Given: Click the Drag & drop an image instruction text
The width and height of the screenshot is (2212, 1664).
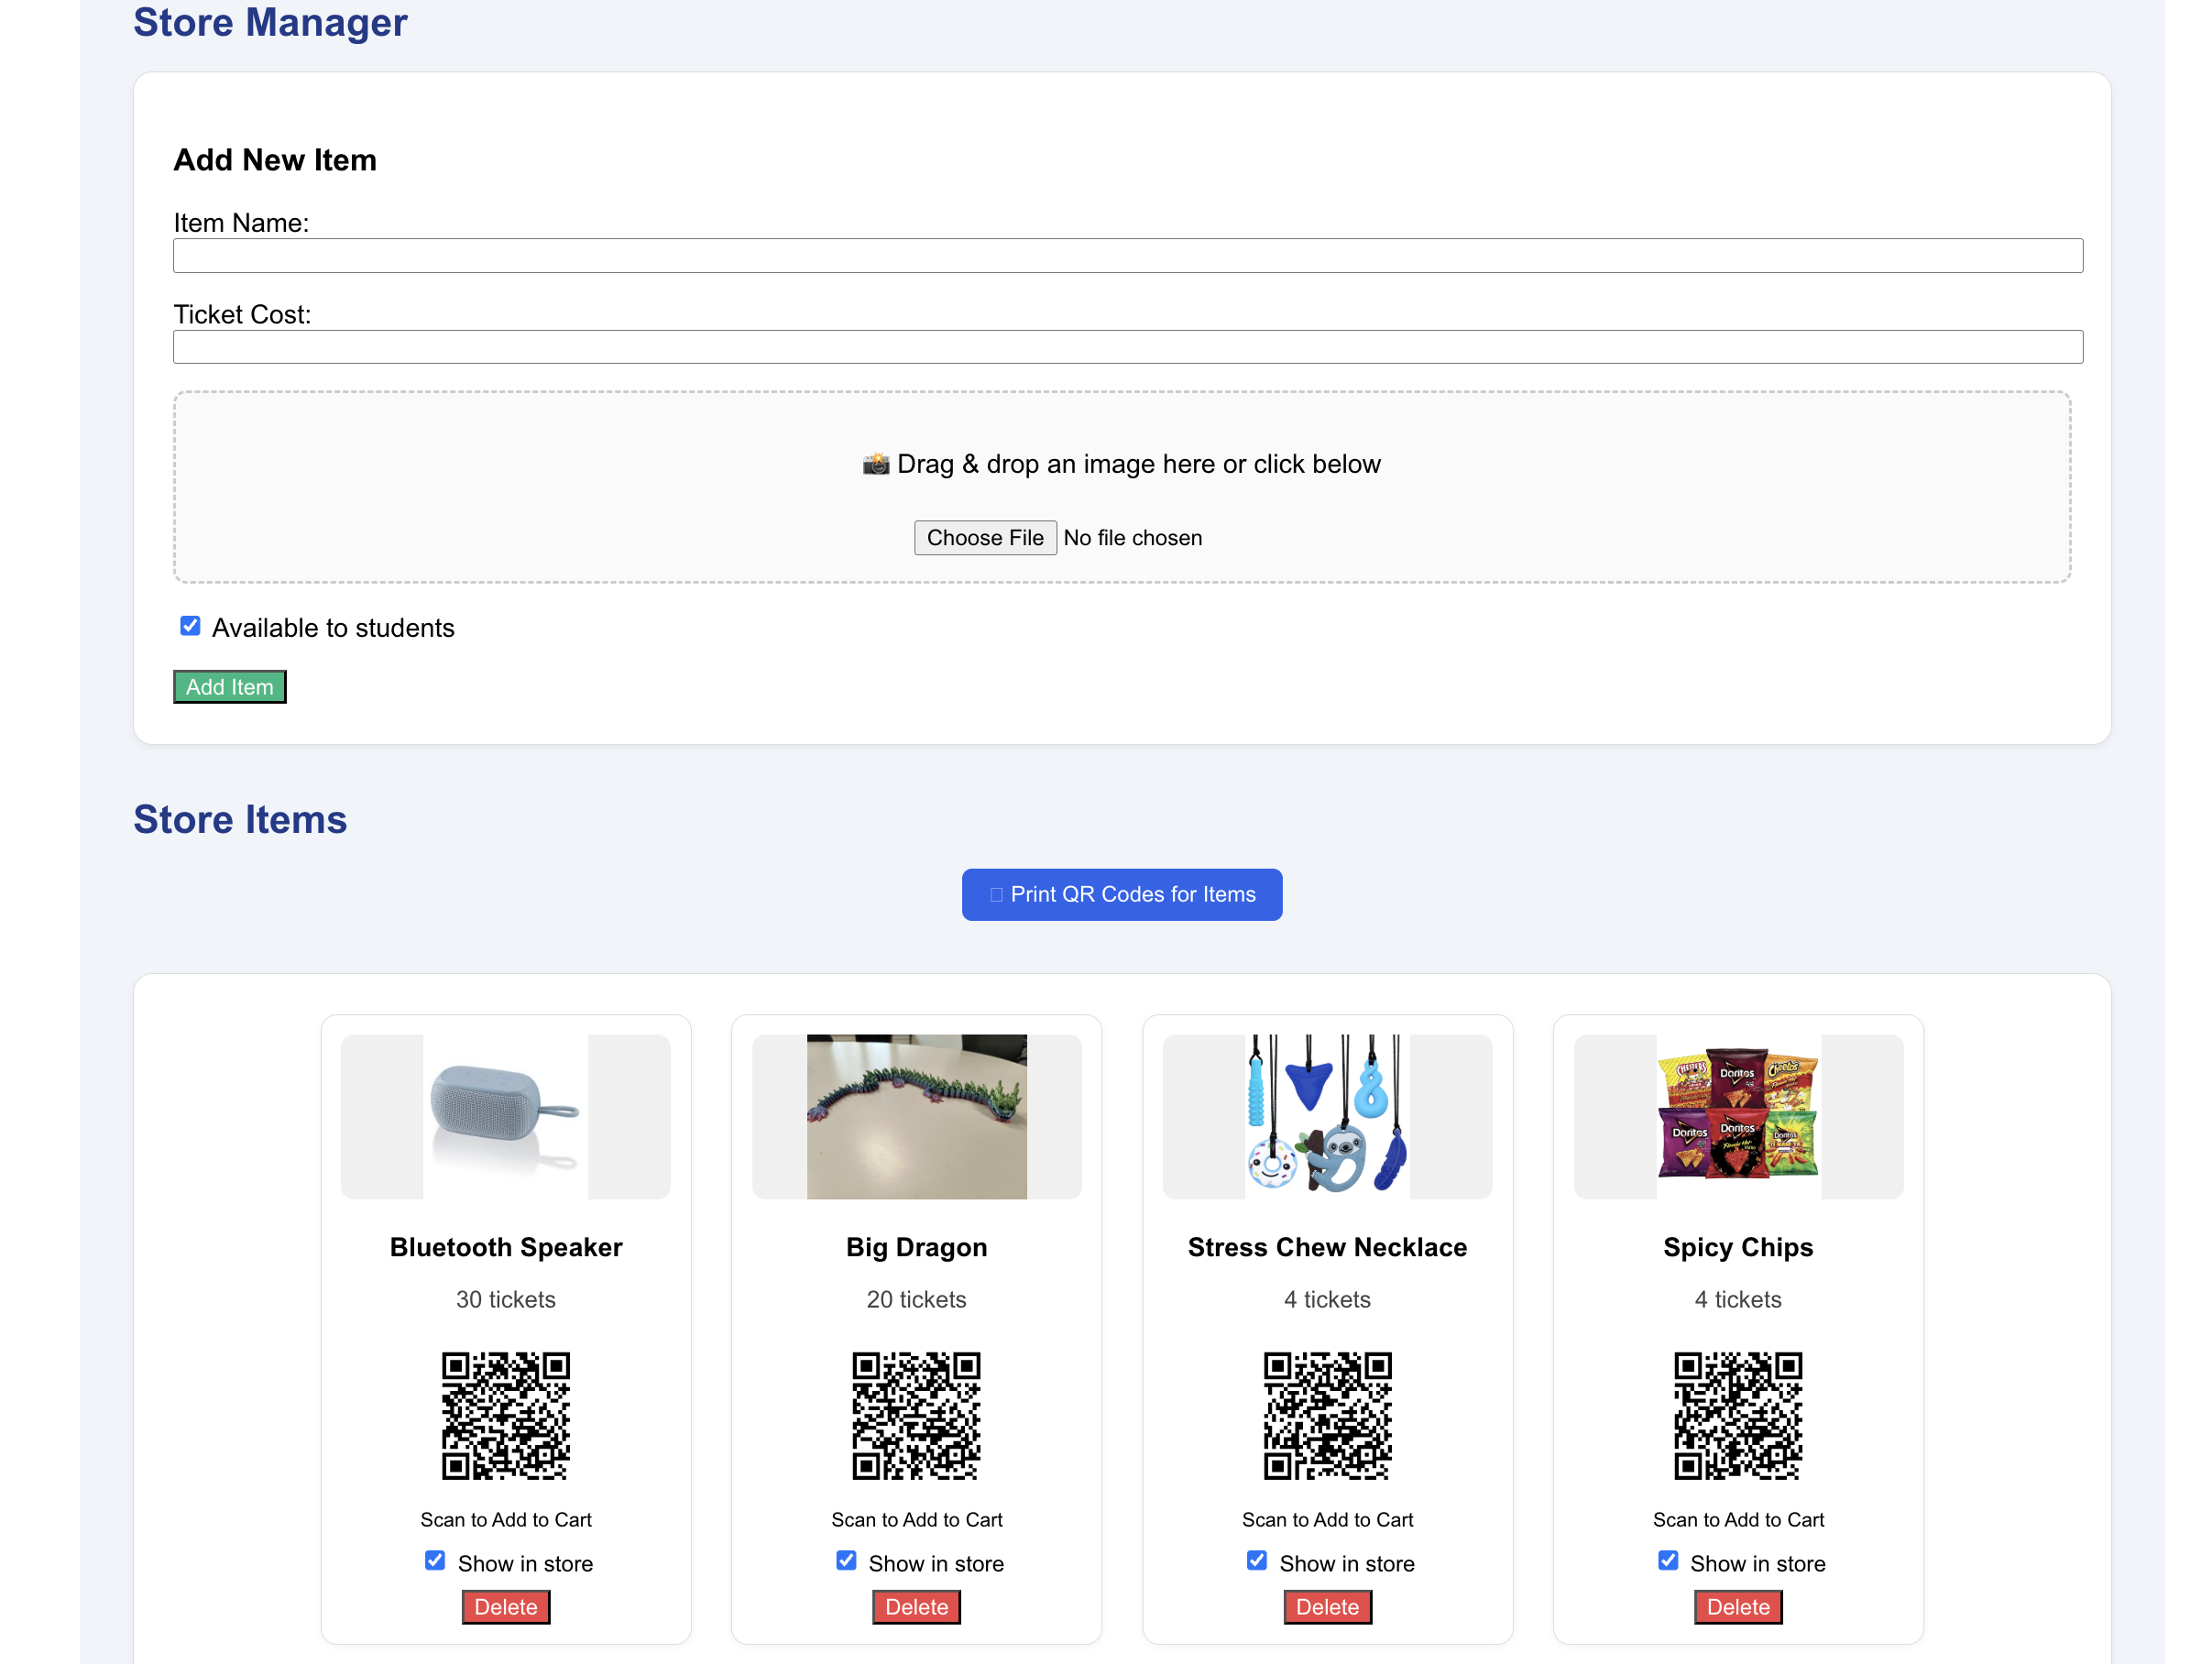Looking at the screenshot, I should pyautogui.click(x=1138, y=464).
